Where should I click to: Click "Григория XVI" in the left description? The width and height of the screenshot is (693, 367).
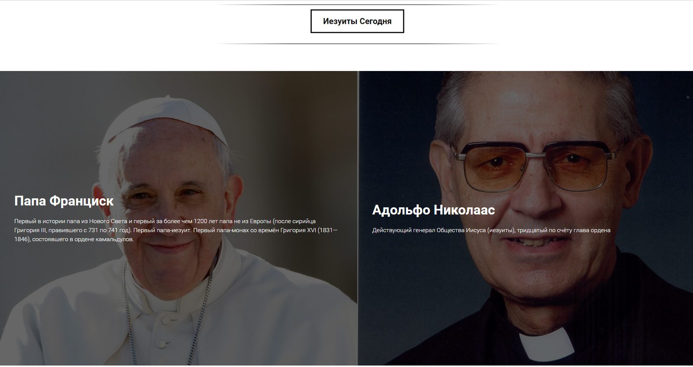[x=298, y=230]
